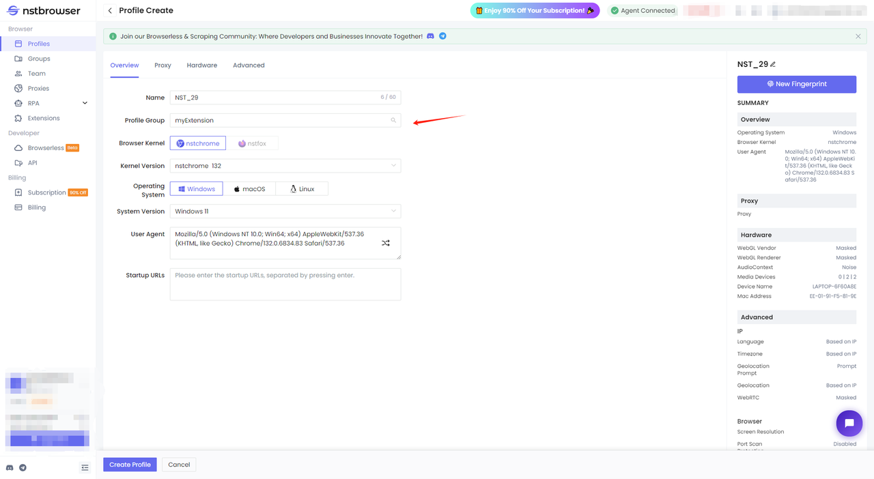874x479 pixels.
Task: Open the System Version dropdown
Action: (x=285, y=212)
